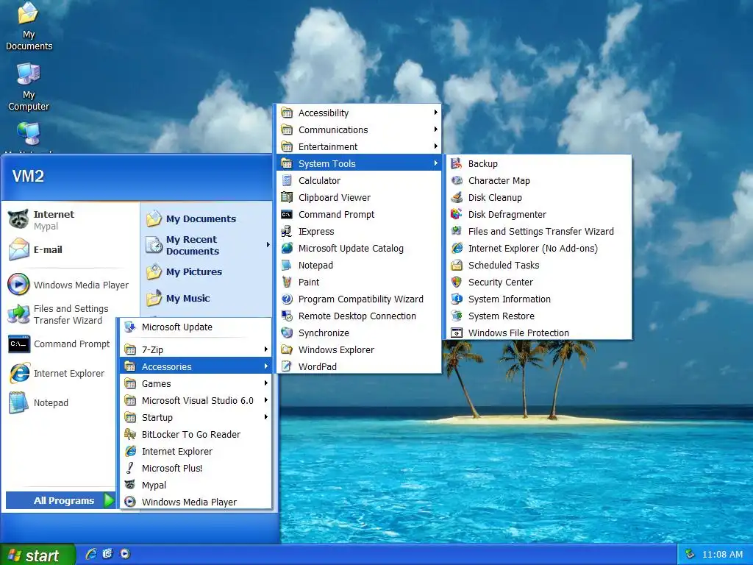The image size is (753, 565).
Task: Open Files and Settings Transfer Wizard in System Tools
Action: coord(539,231)
